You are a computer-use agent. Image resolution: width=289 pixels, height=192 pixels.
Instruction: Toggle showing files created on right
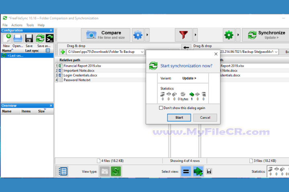click(x=198, y=172)
